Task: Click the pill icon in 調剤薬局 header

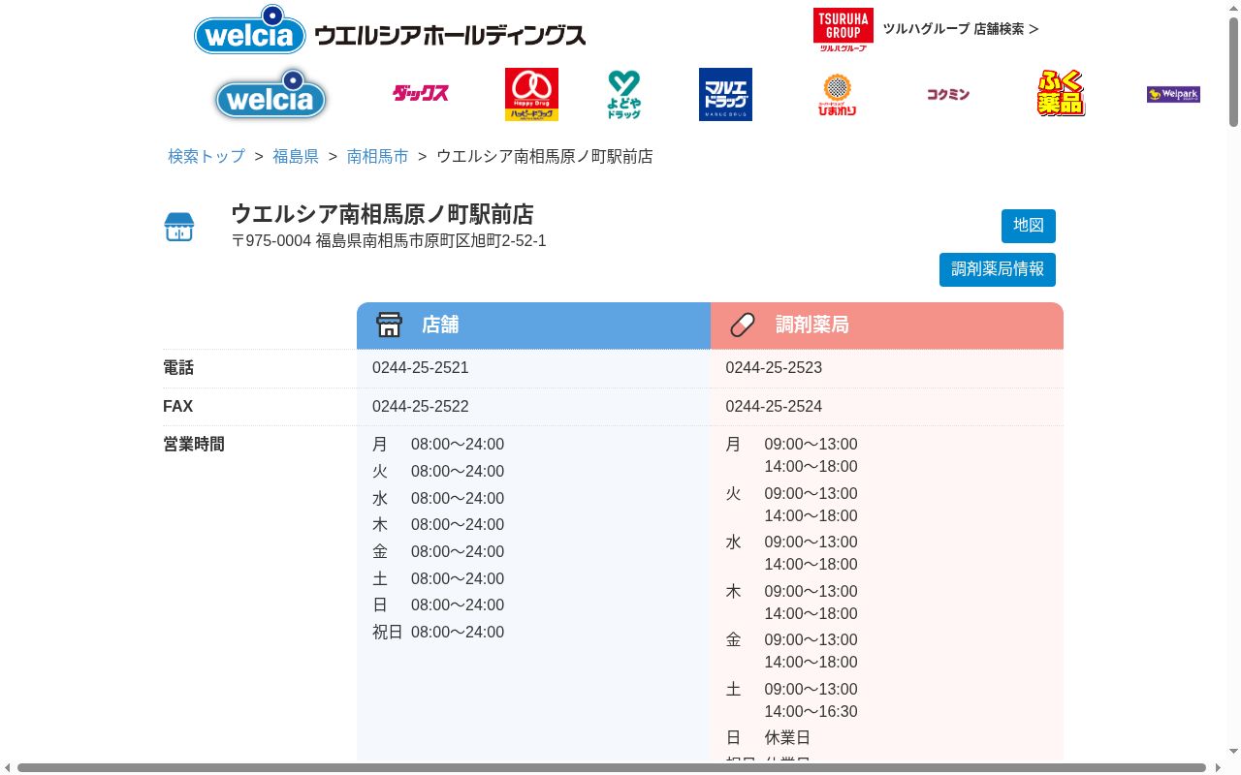Action: (743, 325)
